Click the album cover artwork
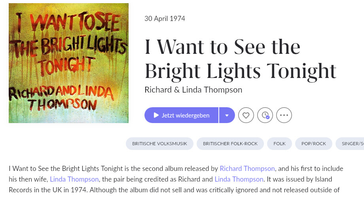This screenshot has height=201, width=364. point(68,63)
